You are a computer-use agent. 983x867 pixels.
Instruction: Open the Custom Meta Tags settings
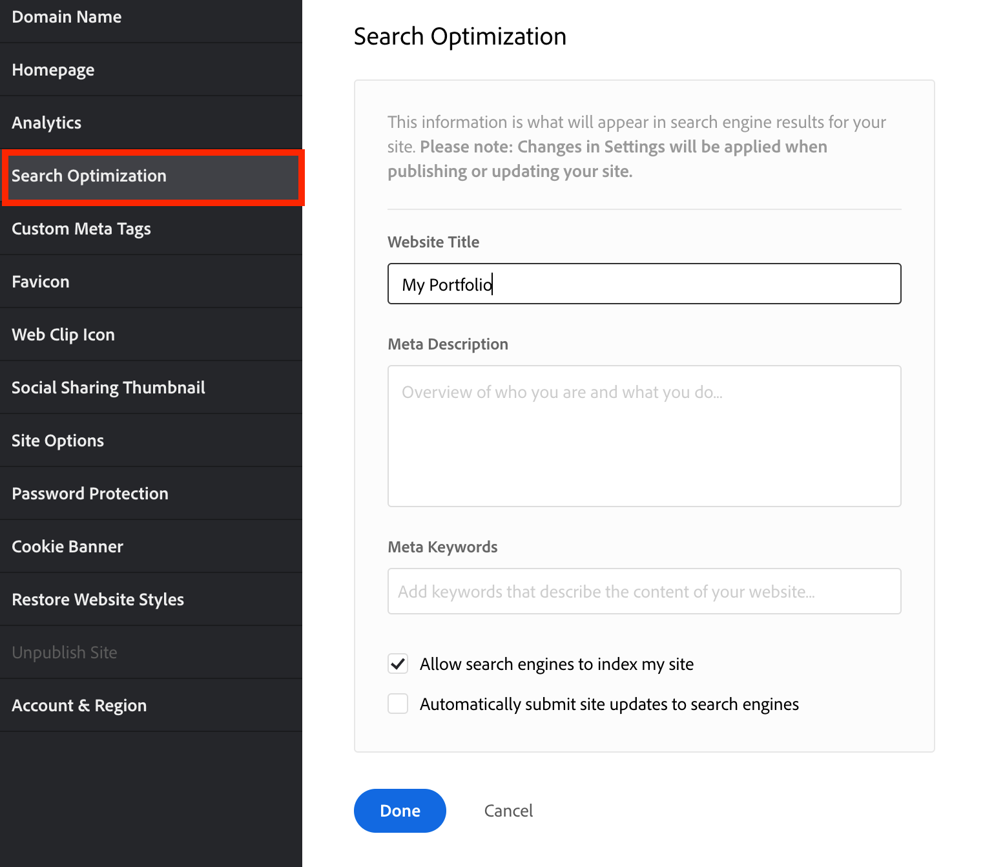click(x=81, y=228)
